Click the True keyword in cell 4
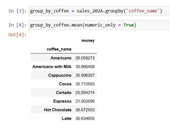The image size is (170, 125). (129, 25)
